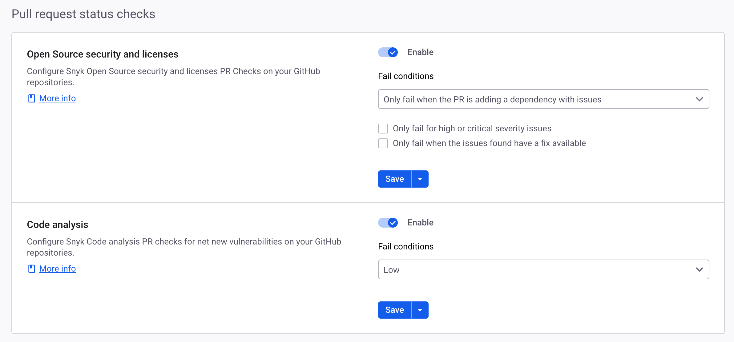Click 'Only fail for high or critical severity issues' text
The height and width of the screenshot is (342, 734).
coord(472,129)
